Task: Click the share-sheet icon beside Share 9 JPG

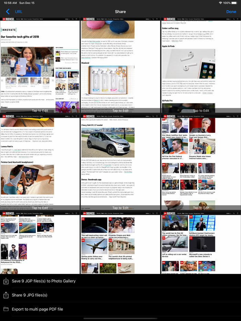Action: [x=6, y=295]
